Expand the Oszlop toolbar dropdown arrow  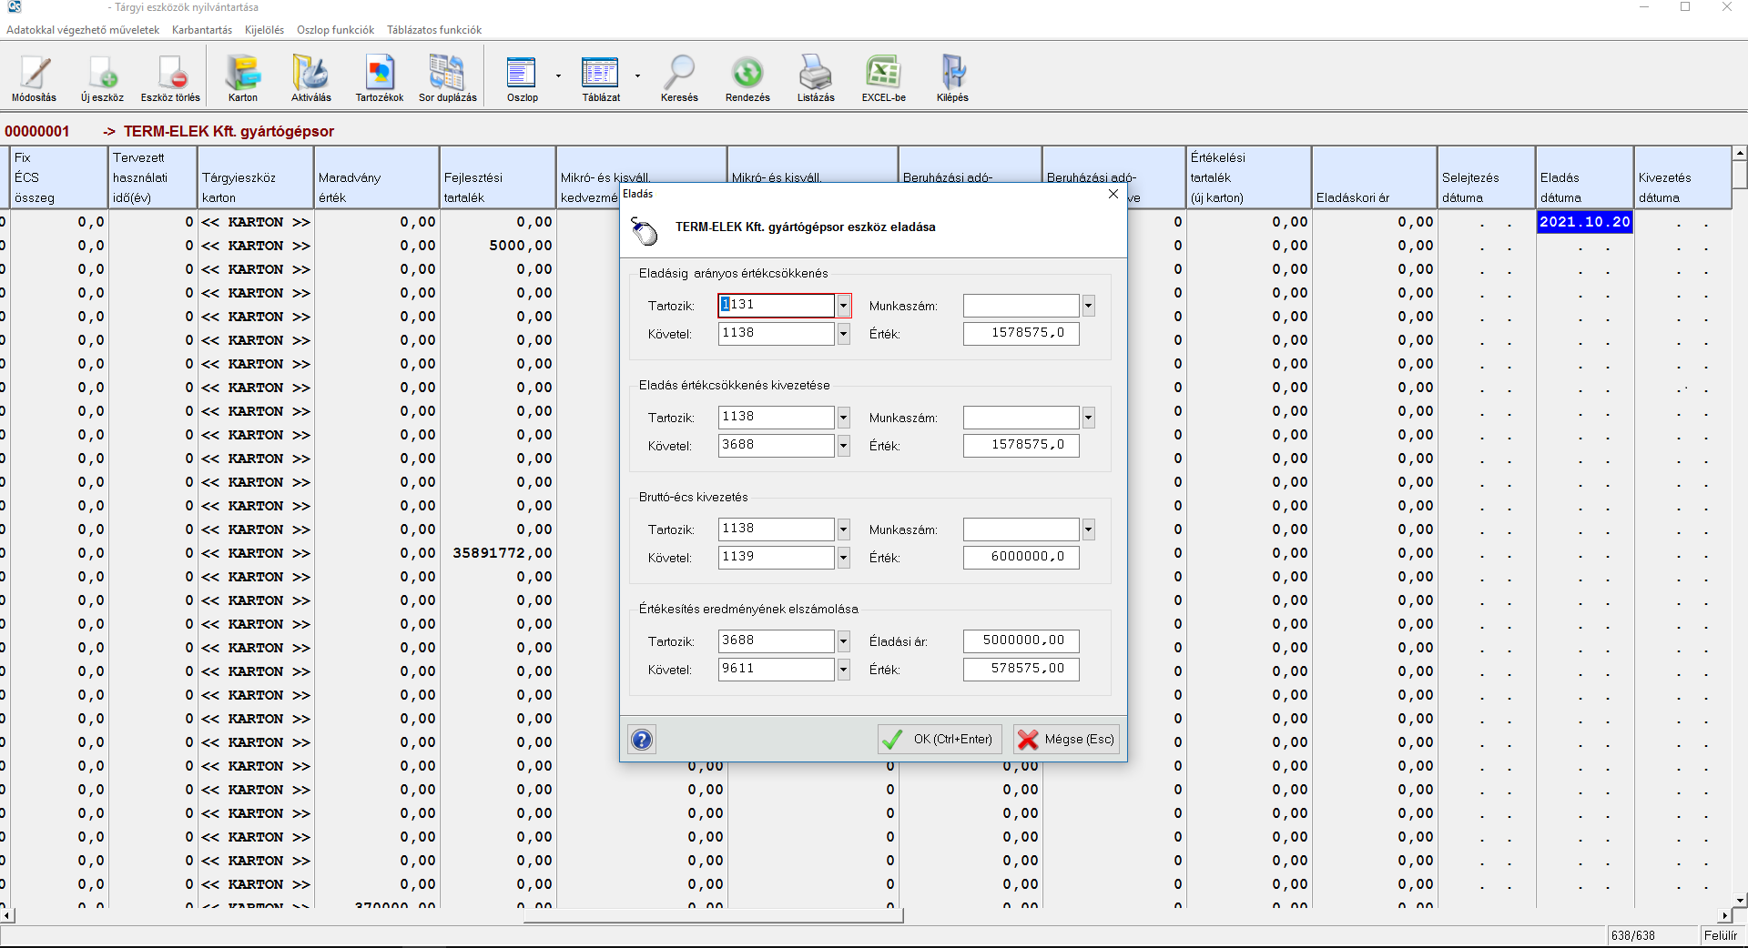pos(558,76)
